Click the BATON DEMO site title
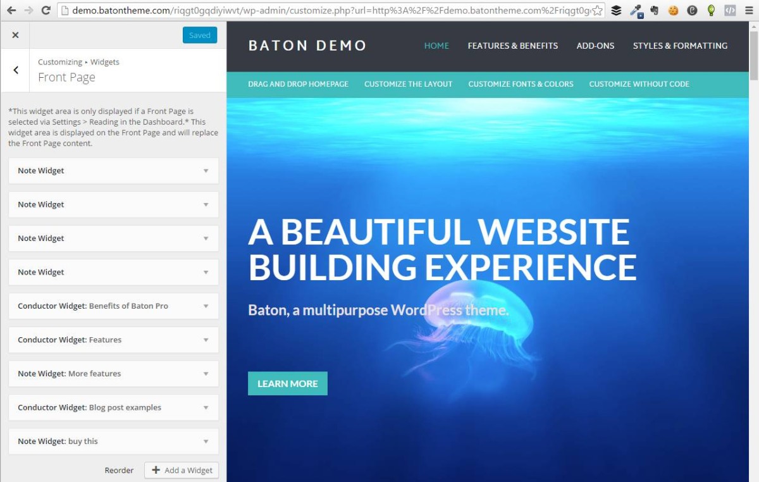759x482 pixels. pyautogui.click(x=307, y=46)
